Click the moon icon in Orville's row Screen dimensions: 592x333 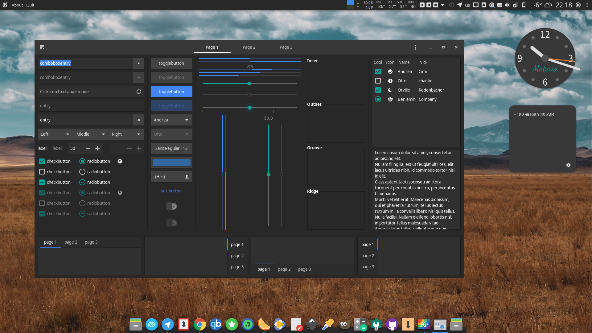(390, 90)
